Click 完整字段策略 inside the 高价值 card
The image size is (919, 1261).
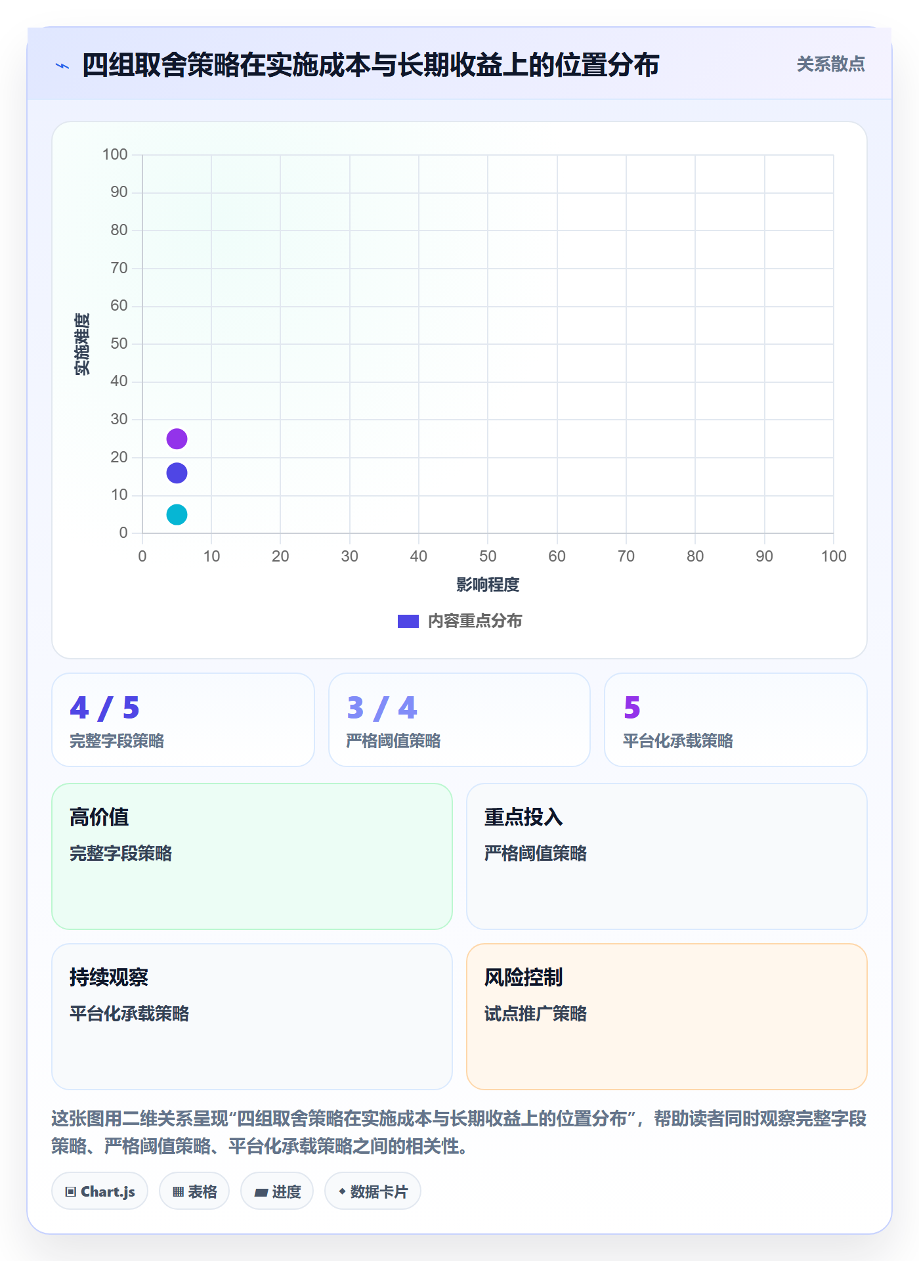pyautogui.click(x=121, y=853)
